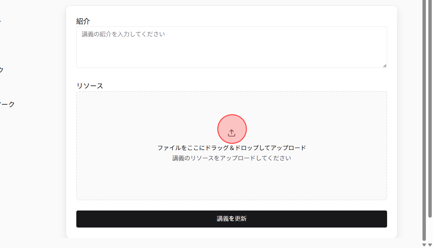The image size is (433, 248).
Task: Select the circular pink upload button
Action: point(232,129)
